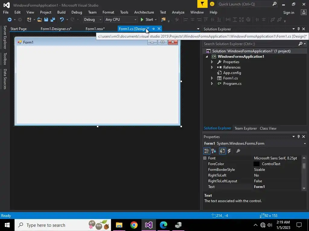Switch to the Form1.Designer.cs tab

[x=56, y=29]
